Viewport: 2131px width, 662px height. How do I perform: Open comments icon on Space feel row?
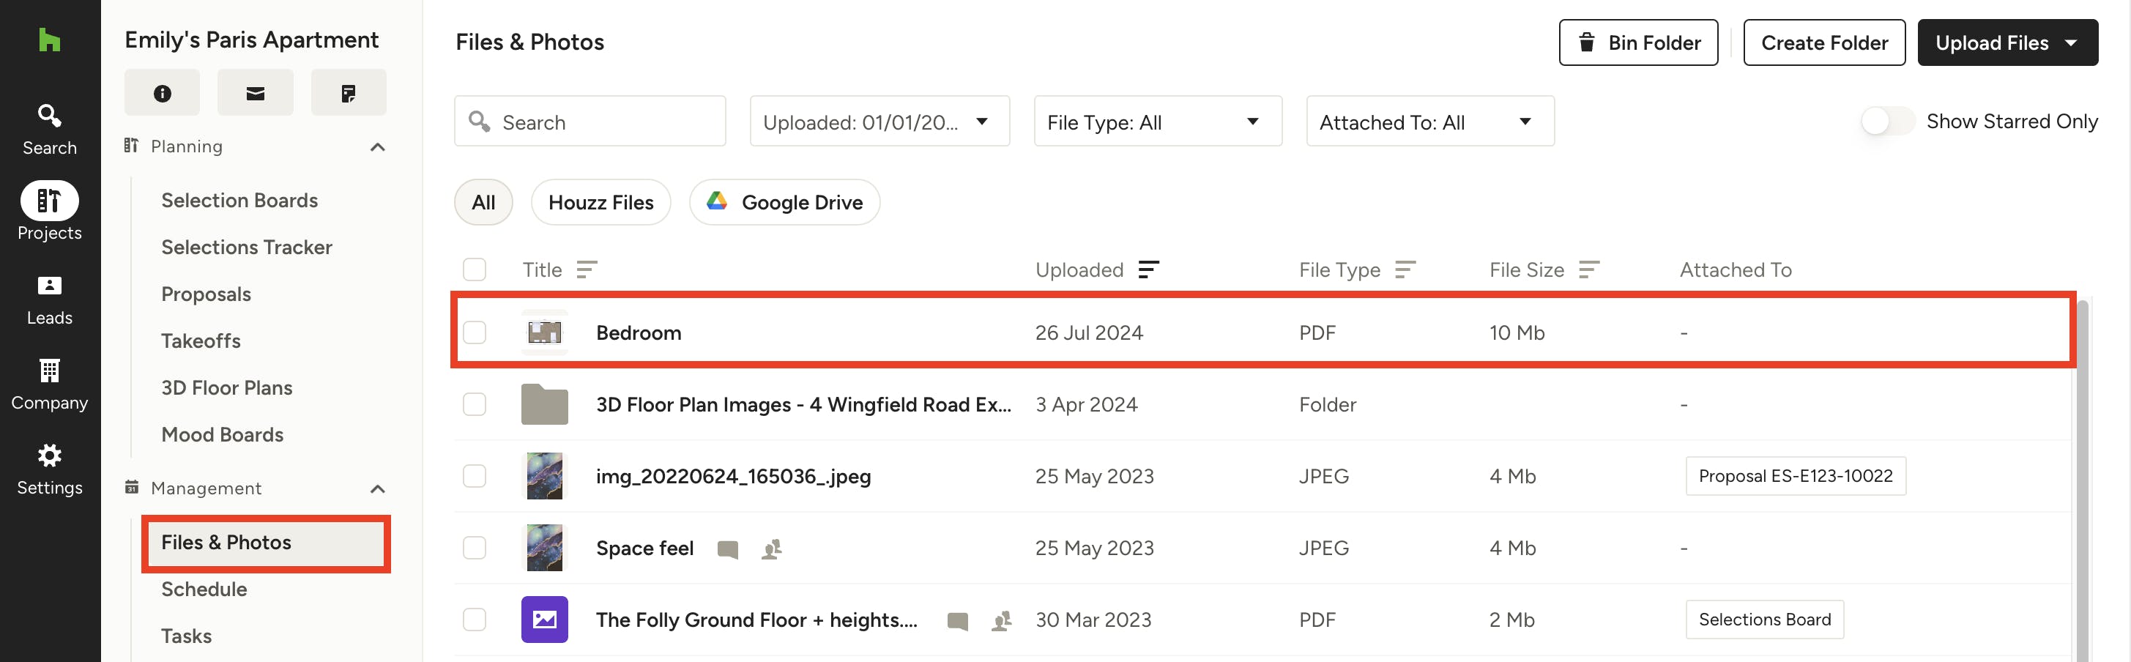coord(728,549)
